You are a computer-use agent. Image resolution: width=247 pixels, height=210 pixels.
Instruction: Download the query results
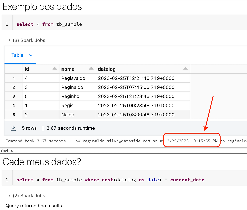(x=13, y=128)
